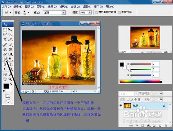Enable 手指绘画 checkbox

[x=120, y=12]
